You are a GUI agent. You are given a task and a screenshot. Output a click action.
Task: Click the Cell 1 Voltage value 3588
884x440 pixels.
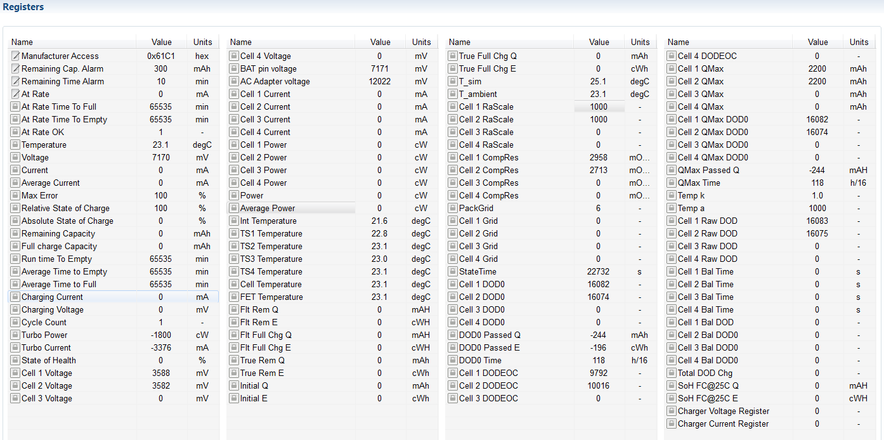coord(161,373)
